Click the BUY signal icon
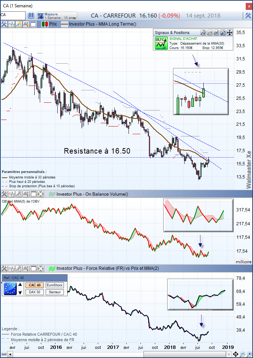Image resolution: width=253 pixels, height=358 pixels. [161, 43]
